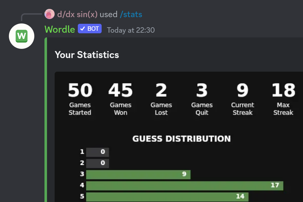Click the green bar showing 14 guesses
This screenshot has width=303, height=202.
(x=167, y=197)
